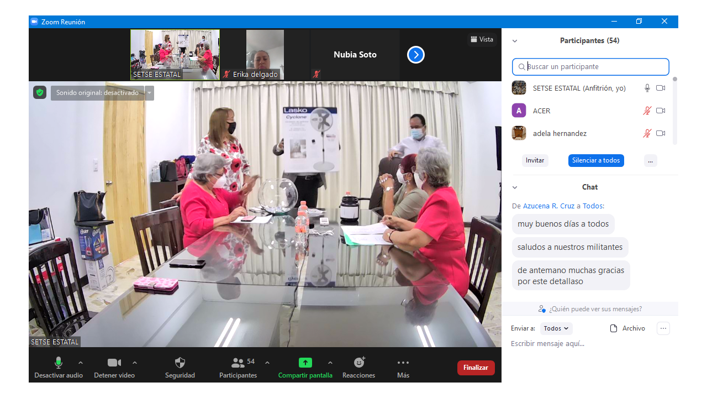Image resolution: width=707 pixels, height=398 pixels.
Task: Open the Seguridad shield menu
Action: (180, 367)
